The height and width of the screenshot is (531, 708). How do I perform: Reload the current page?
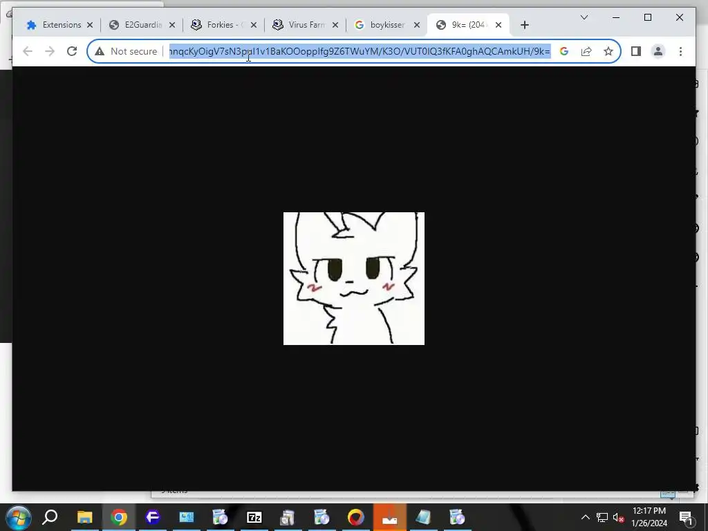(72, 51)
